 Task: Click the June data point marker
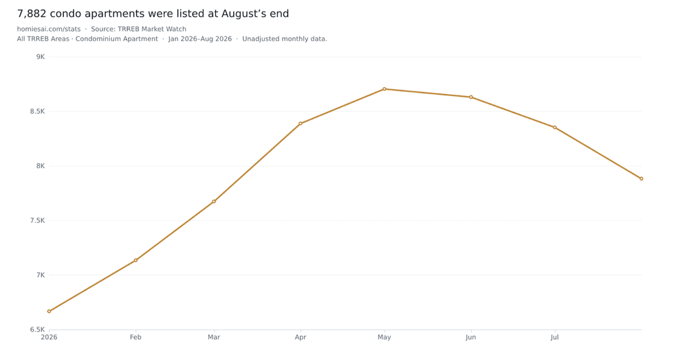tap(471, 97)
